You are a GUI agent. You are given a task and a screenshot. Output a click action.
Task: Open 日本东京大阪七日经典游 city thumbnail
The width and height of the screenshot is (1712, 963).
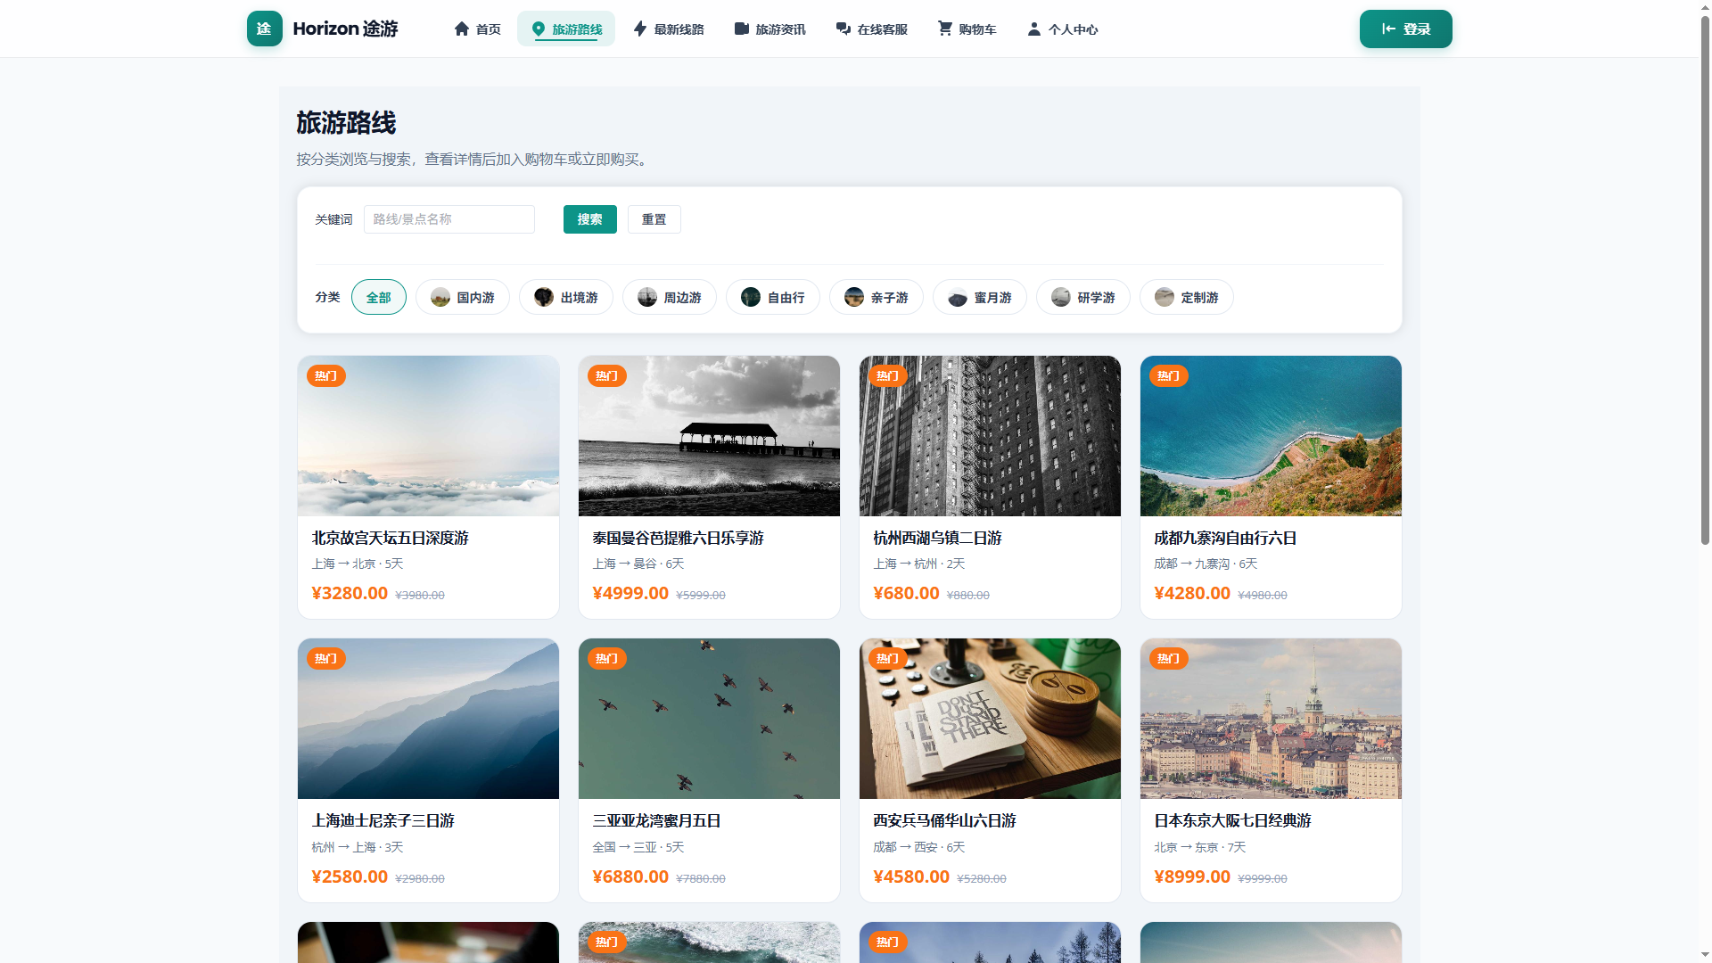pos(1271,719)
